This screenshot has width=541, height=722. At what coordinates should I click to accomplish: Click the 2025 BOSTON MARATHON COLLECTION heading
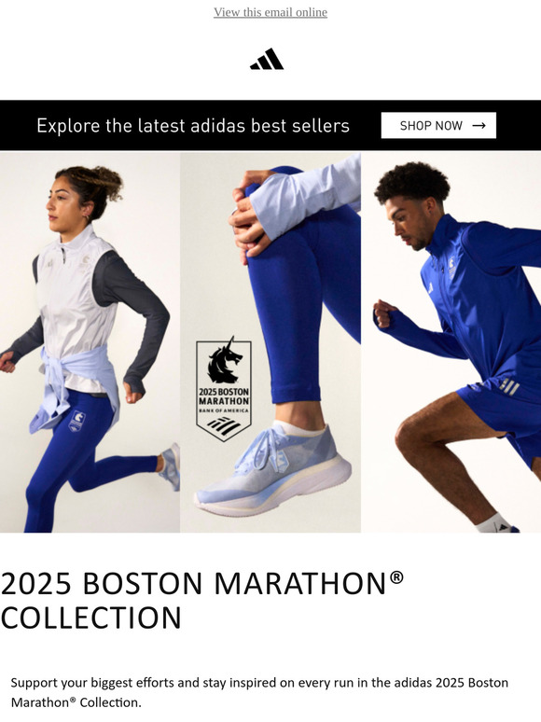pyautogui.click(x=202, y=600)
